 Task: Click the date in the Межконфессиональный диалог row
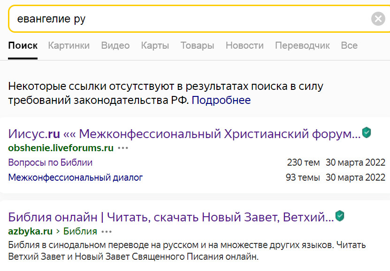point(355,177)
